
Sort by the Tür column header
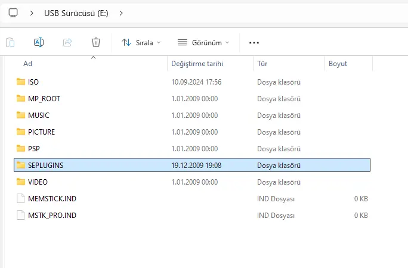[262, 64]
